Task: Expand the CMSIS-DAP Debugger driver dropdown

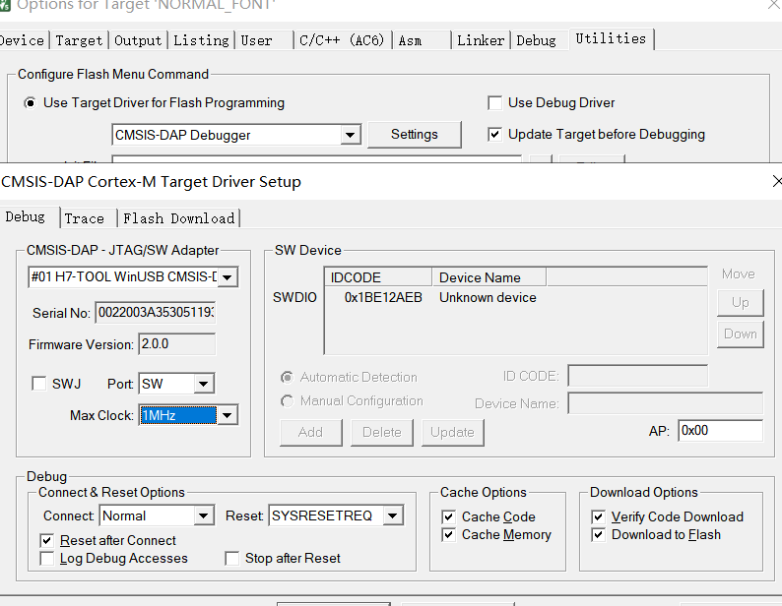Action: click(350, 135)
